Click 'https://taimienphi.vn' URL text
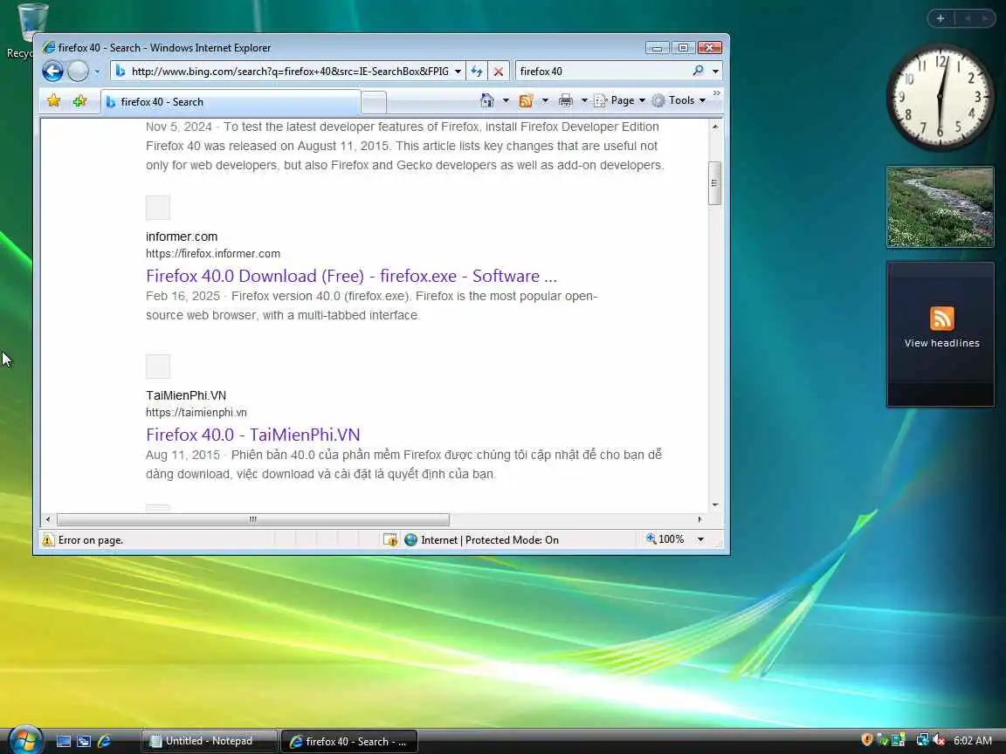Image resolution: width=1006 pixels, height=754 pixels. (x=196, y=413)
